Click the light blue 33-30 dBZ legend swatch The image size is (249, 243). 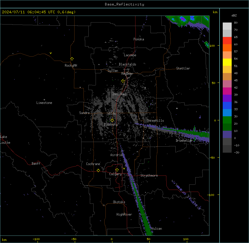(227, 113)
